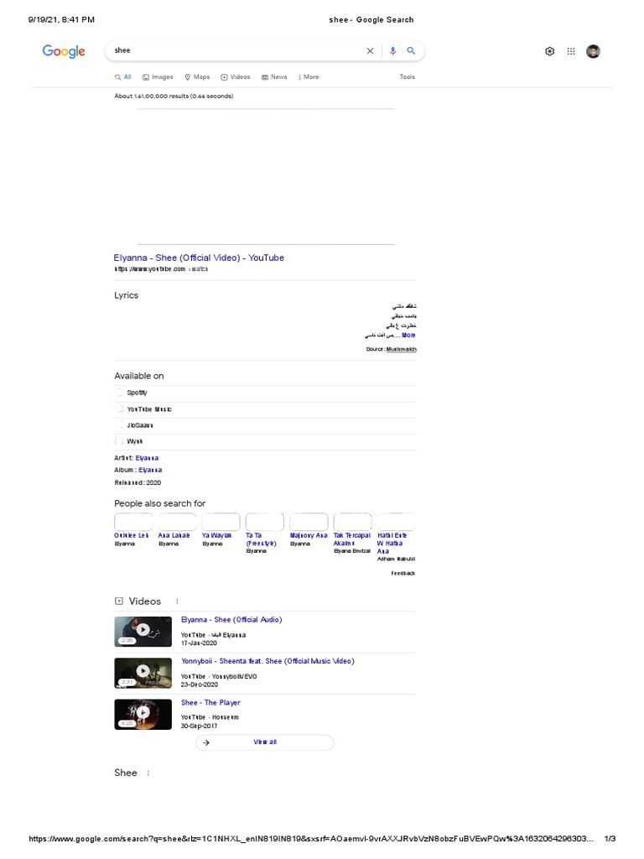This screenshot has height=859, width=644.
Task: Open song on Wynk
Action: pos(265,441)
